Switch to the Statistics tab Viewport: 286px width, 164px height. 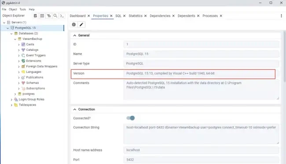(136, 16)
